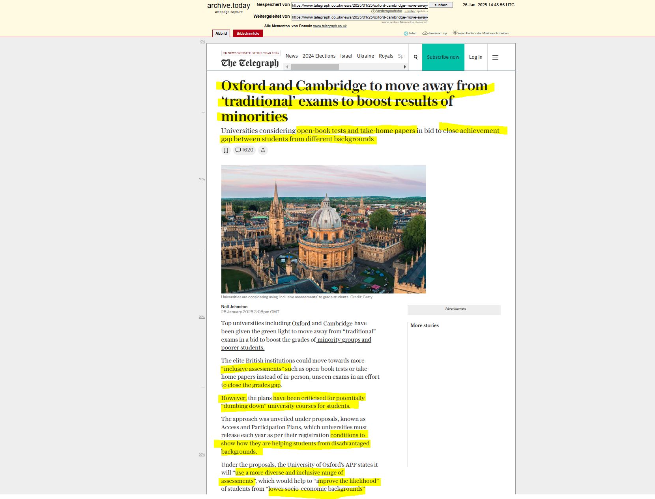Viewport: 655px width, 499px height.
Task: Open the hamburger menu icon
Action: [495, 57]
